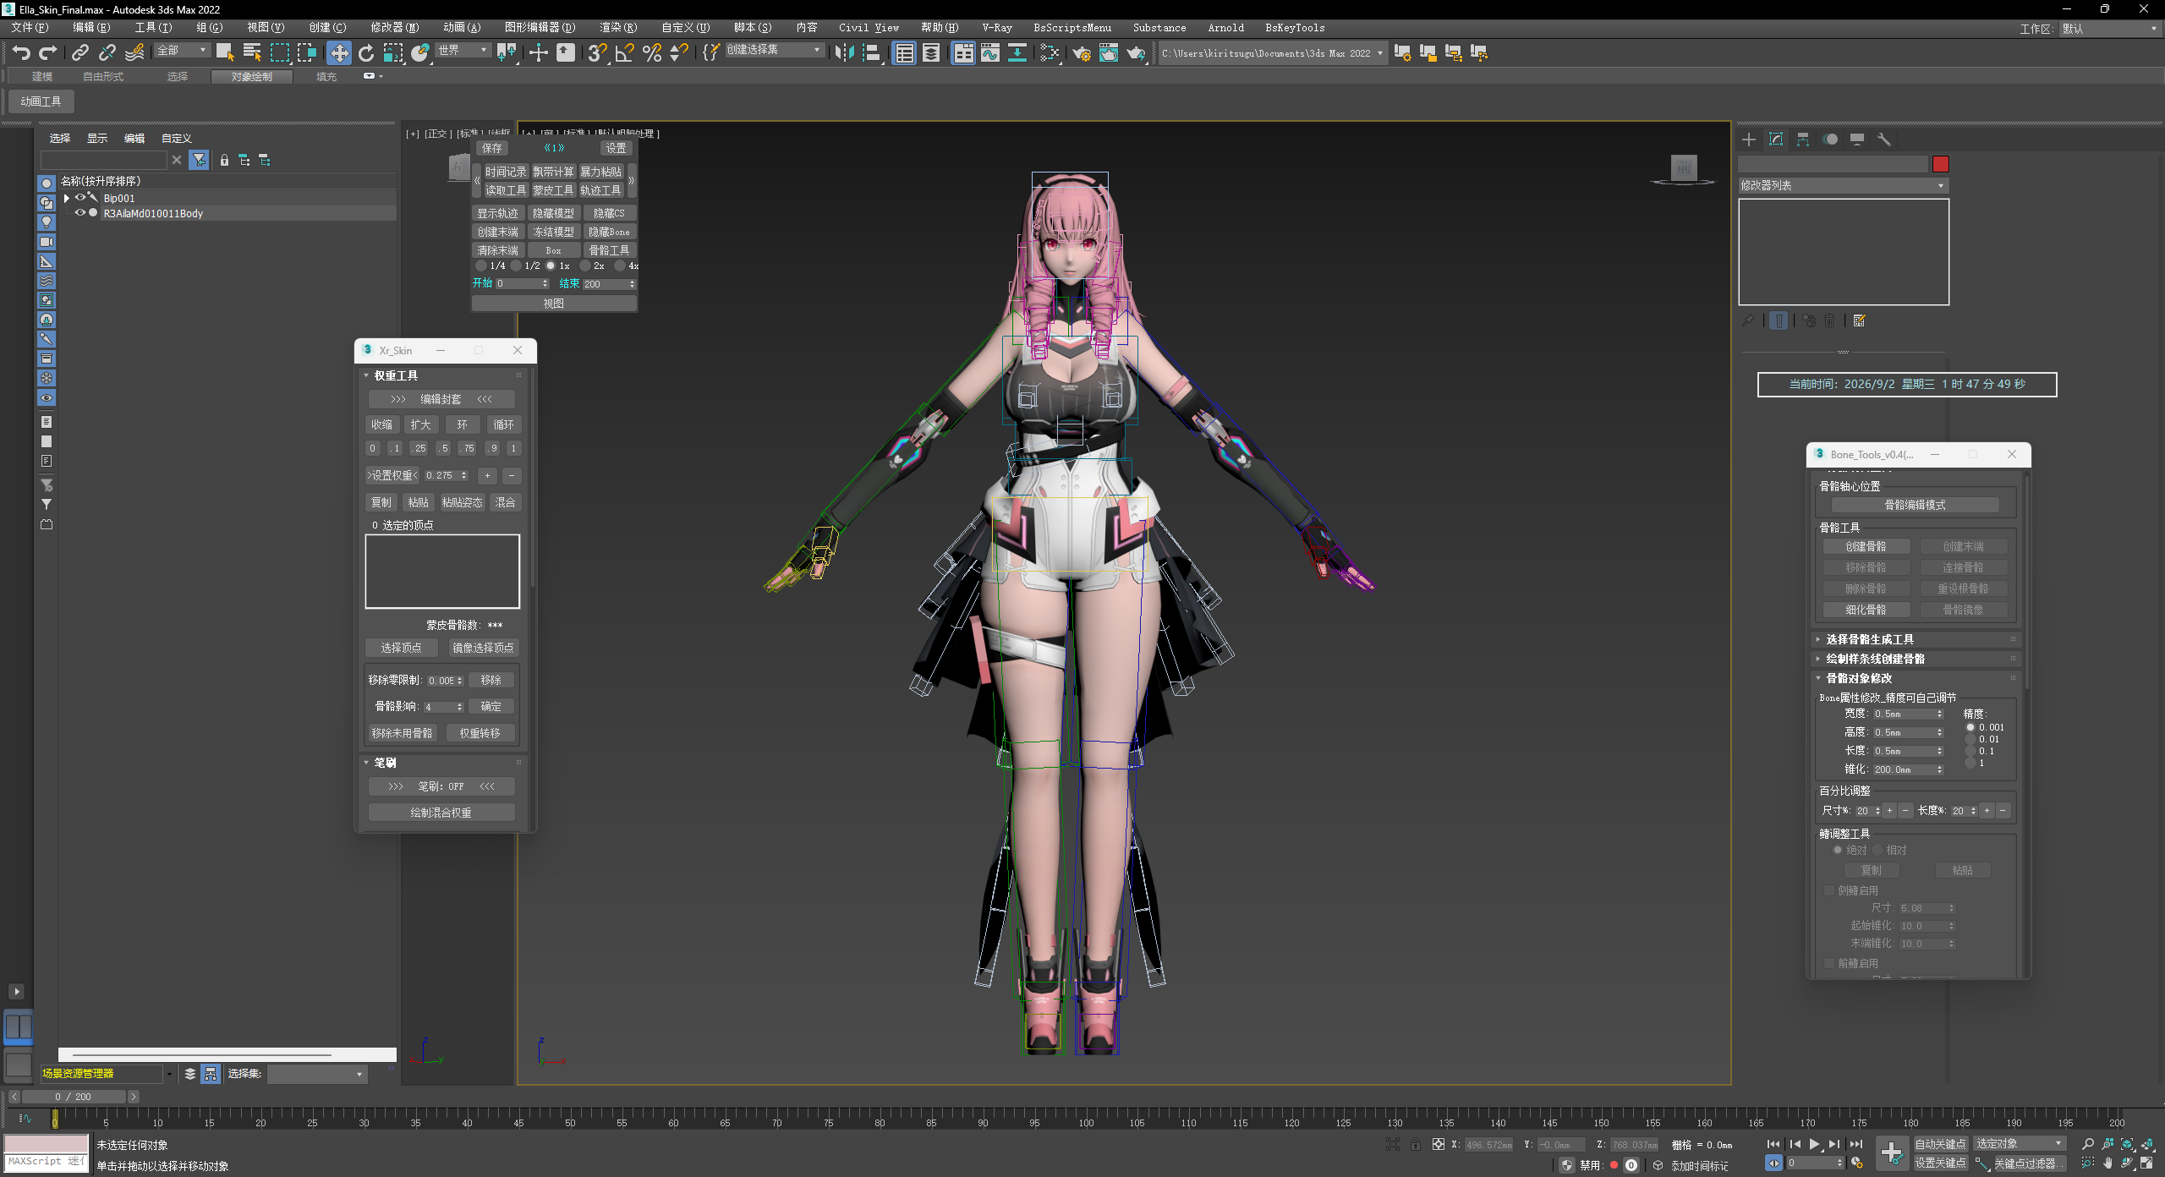2165x1177 pixels.
Task: Click the Mirror tool icon
Action: [844, 53]
